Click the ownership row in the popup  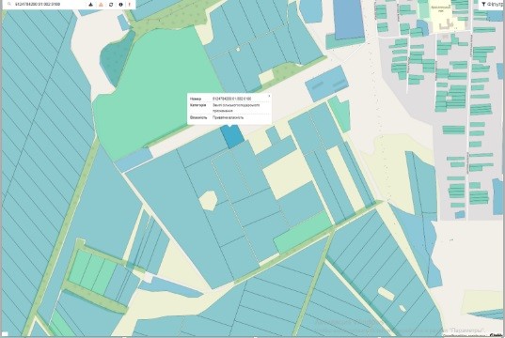[229, 117]
